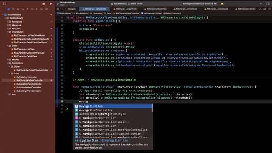Open the related items grid menu
The image size is (272, 153).
tap(58, 9)
